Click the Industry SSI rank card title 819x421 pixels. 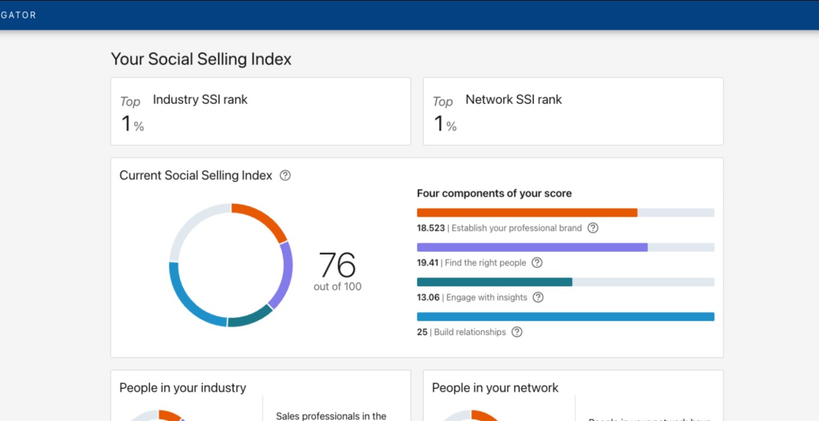click(200, 100)
